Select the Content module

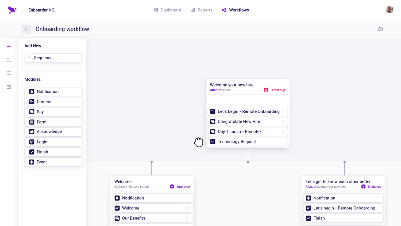[53, 102]
